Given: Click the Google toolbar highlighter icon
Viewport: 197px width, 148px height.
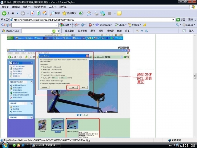Looking at the screenshot, I should tap(145, 25).
